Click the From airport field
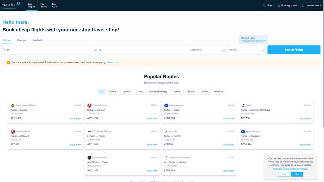The width and height of the screenshot is (324, 182). [48, 50]
